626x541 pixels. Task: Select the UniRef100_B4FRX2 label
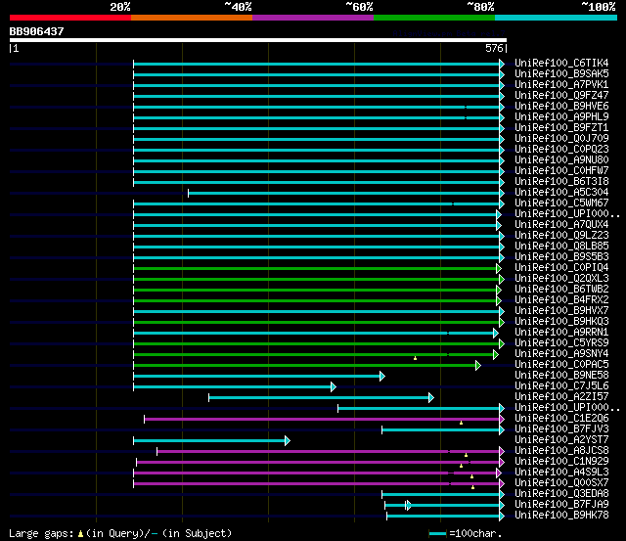(561, 300)
